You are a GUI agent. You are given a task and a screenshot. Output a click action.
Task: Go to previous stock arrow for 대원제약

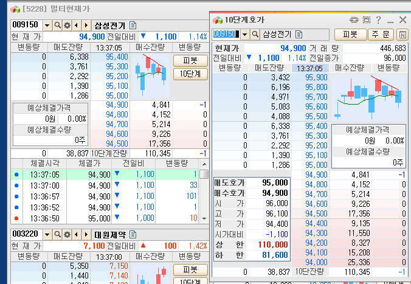pyautogui.click(x=76, y=235)
